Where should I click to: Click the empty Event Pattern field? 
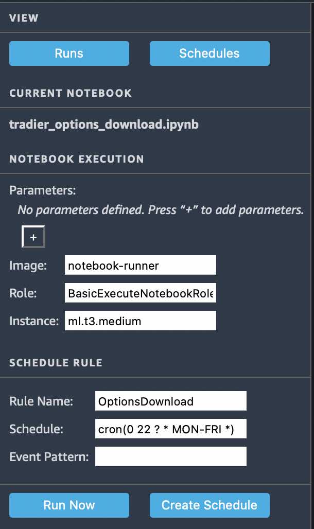(170, 456)
